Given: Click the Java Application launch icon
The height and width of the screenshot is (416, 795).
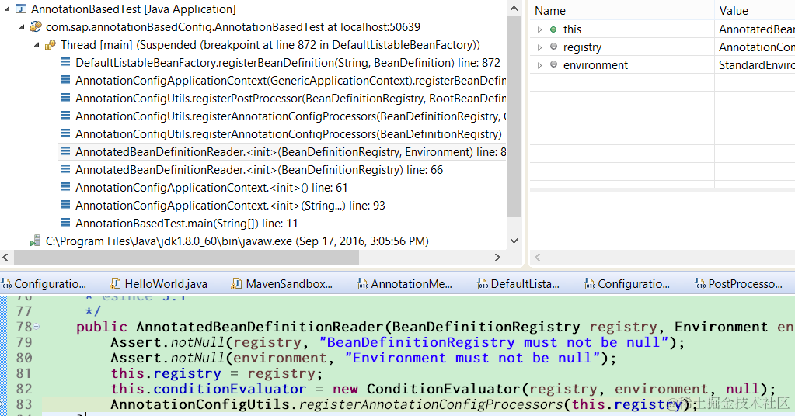Looking at the screenshot, I should 21,9.
